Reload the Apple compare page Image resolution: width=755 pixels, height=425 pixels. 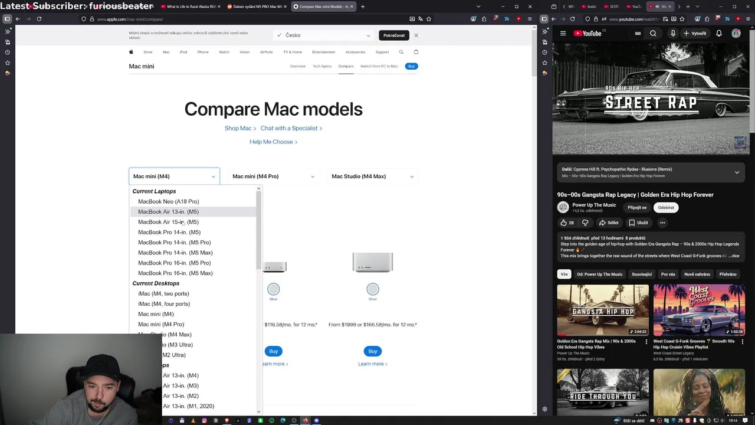[39, 19]
